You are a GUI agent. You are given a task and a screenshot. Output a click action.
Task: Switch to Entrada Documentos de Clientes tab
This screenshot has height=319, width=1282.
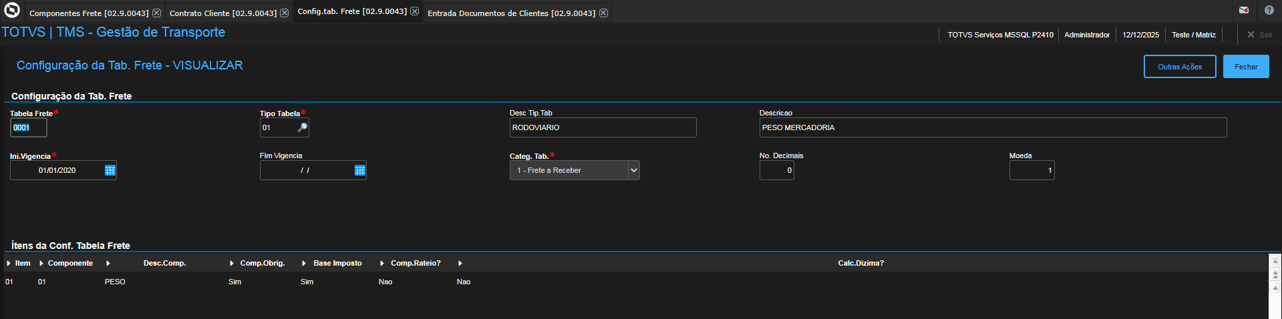511,13
